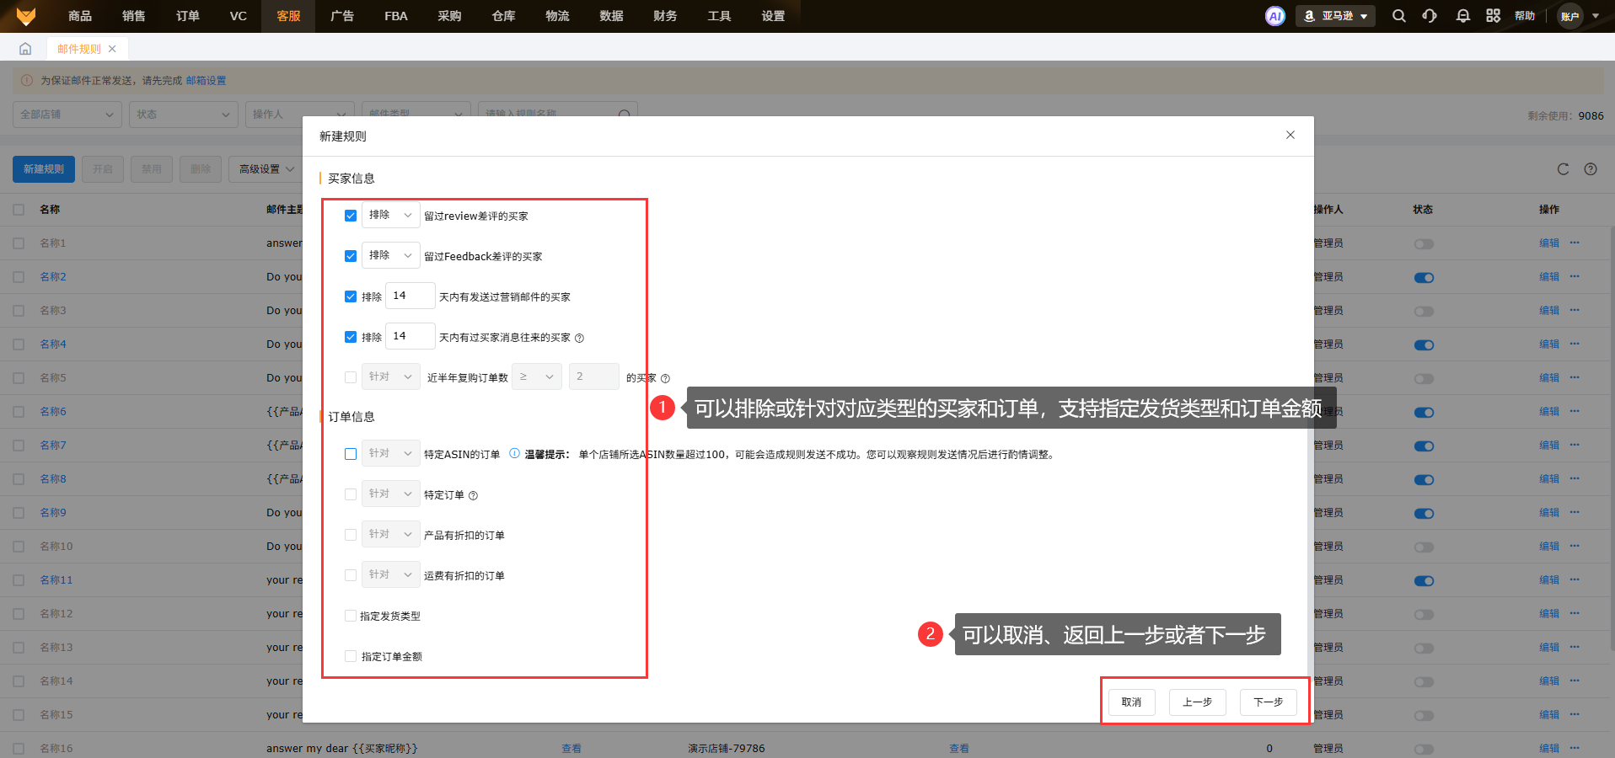Open the notification bell icon
This screenshot has width=1615, height=758.
coord(1462,16)
